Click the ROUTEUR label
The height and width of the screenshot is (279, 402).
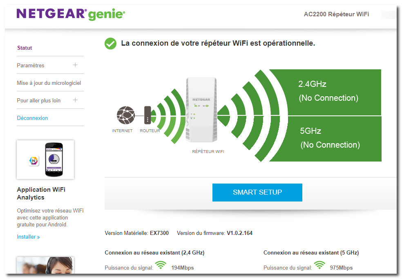click(x=150, y=131)
